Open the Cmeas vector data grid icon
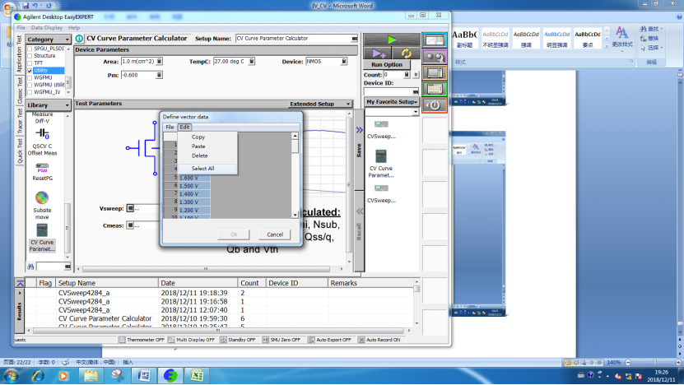Screen dimensions: 684x385 coord(130,225)
